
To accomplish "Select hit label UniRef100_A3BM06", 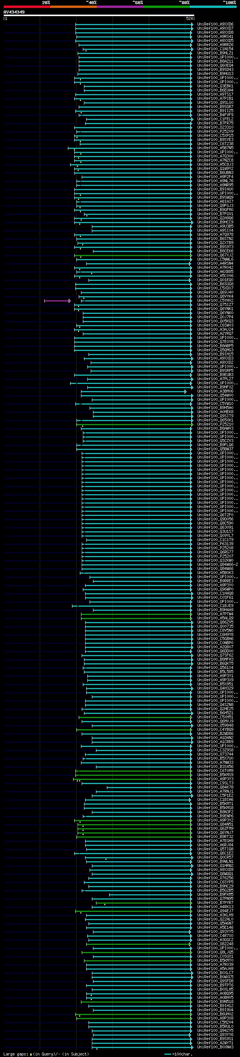I will (x=215, y=391).
